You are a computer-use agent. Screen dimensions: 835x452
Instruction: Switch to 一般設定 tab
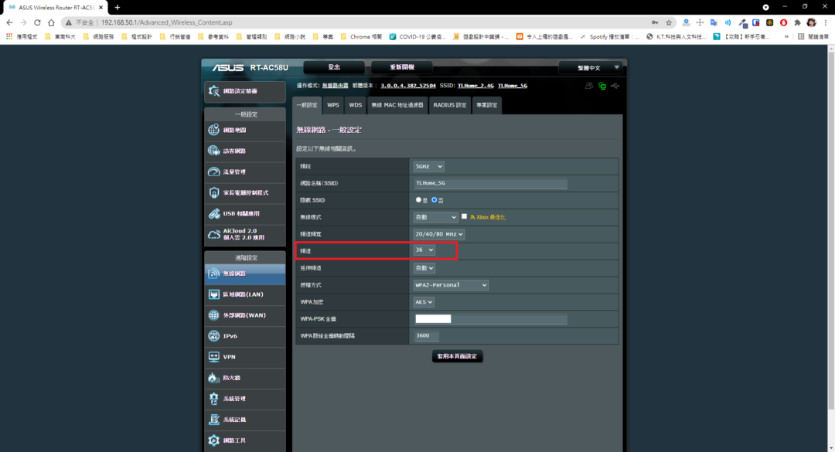point(307,105)
